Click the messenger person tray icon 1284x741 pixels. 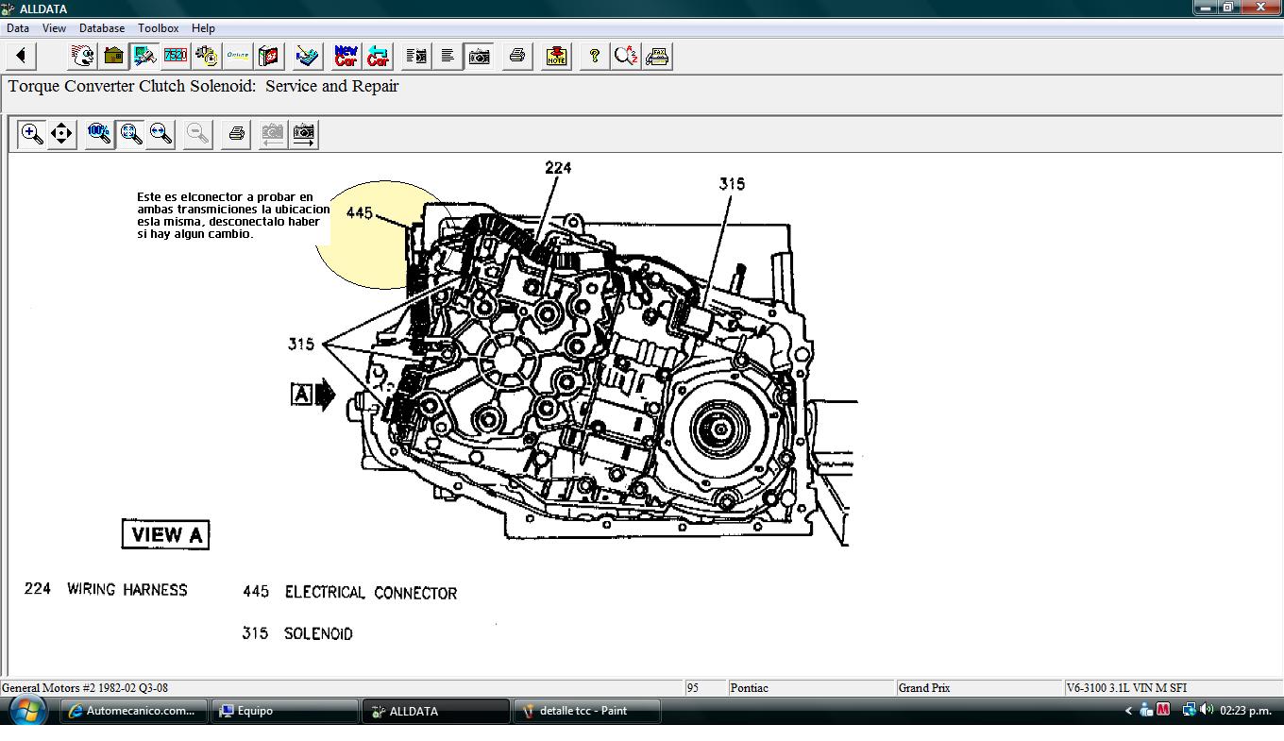(1146, 710)
